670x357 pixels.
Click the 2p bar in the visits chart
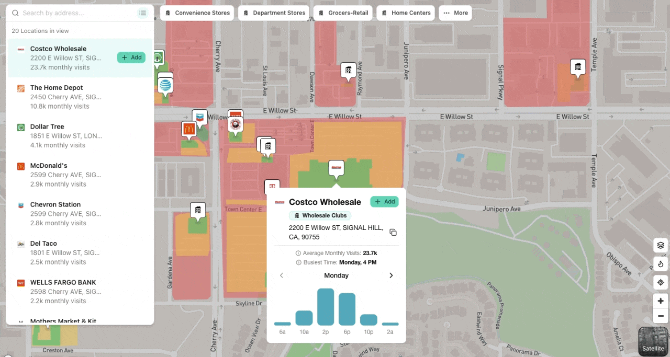tap(326, 307)
